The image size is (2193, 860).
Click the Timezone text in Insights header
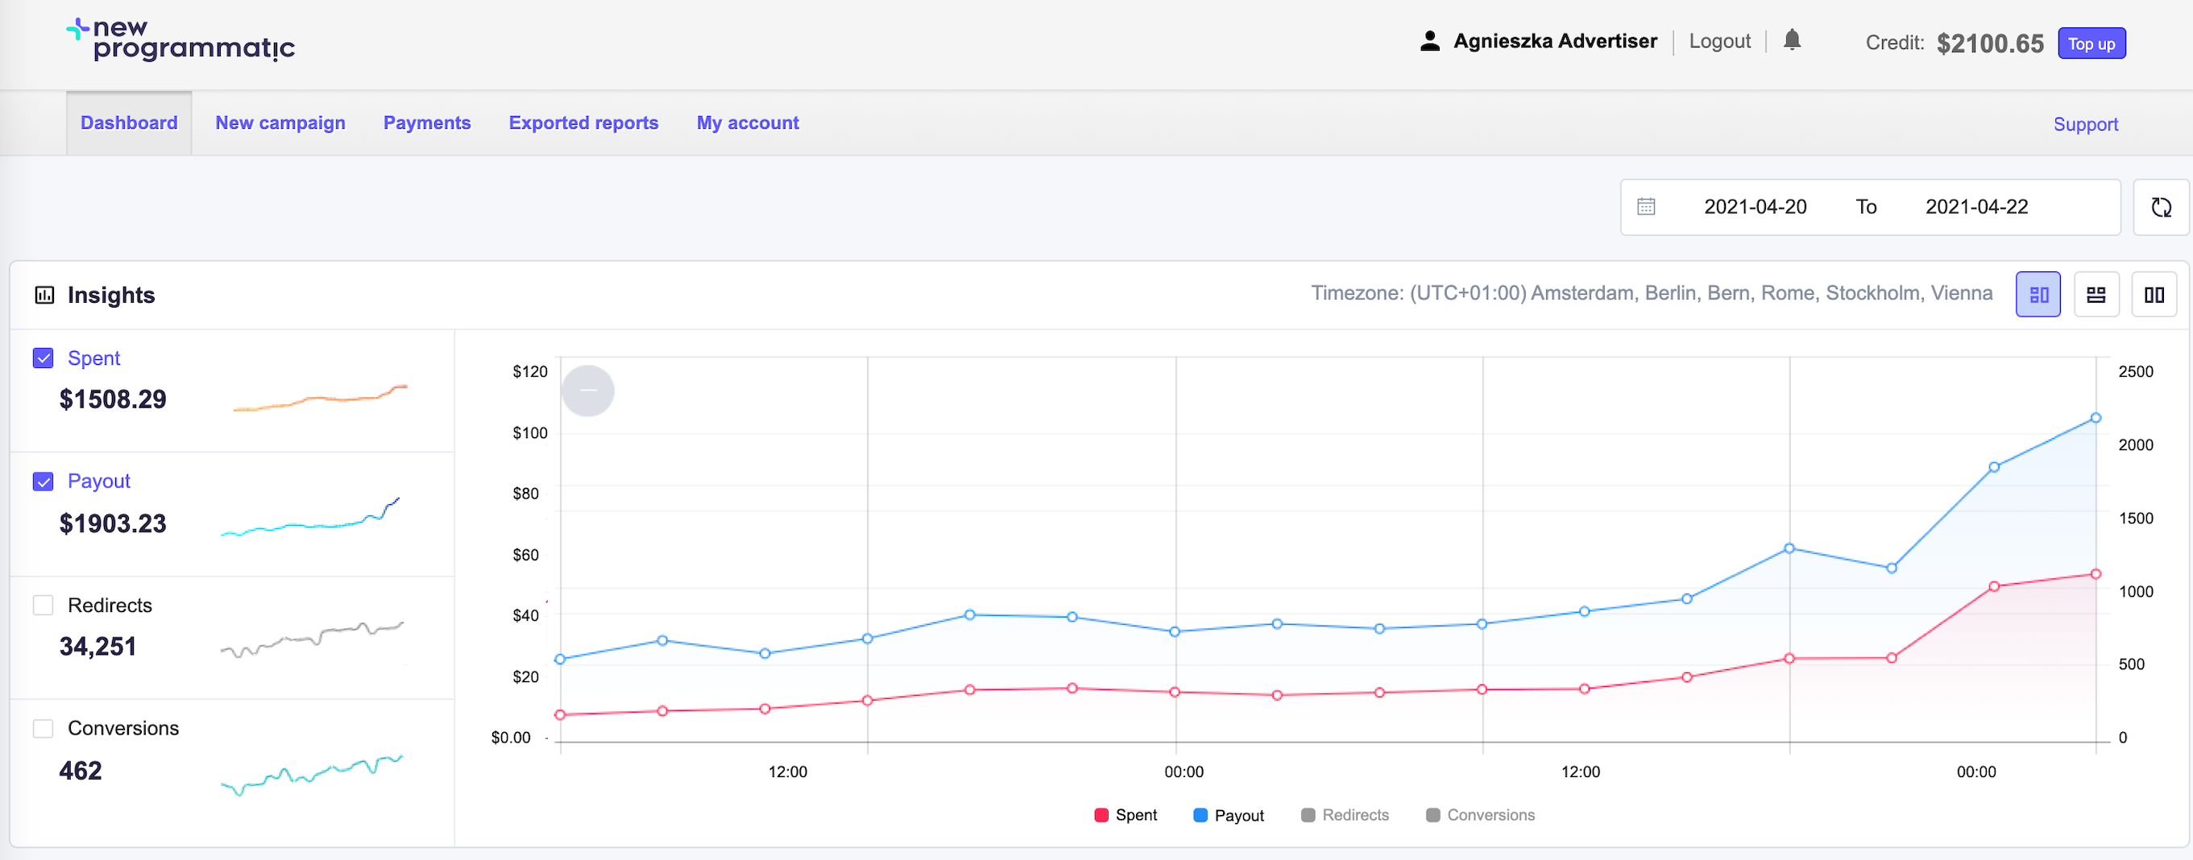pyautogui.click(x=1651, y=292)
